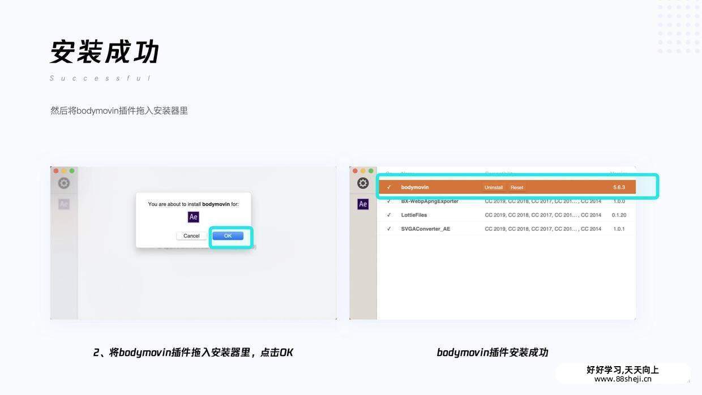Select the BX-WebpApngExporter extension name

tap(430, 201)
